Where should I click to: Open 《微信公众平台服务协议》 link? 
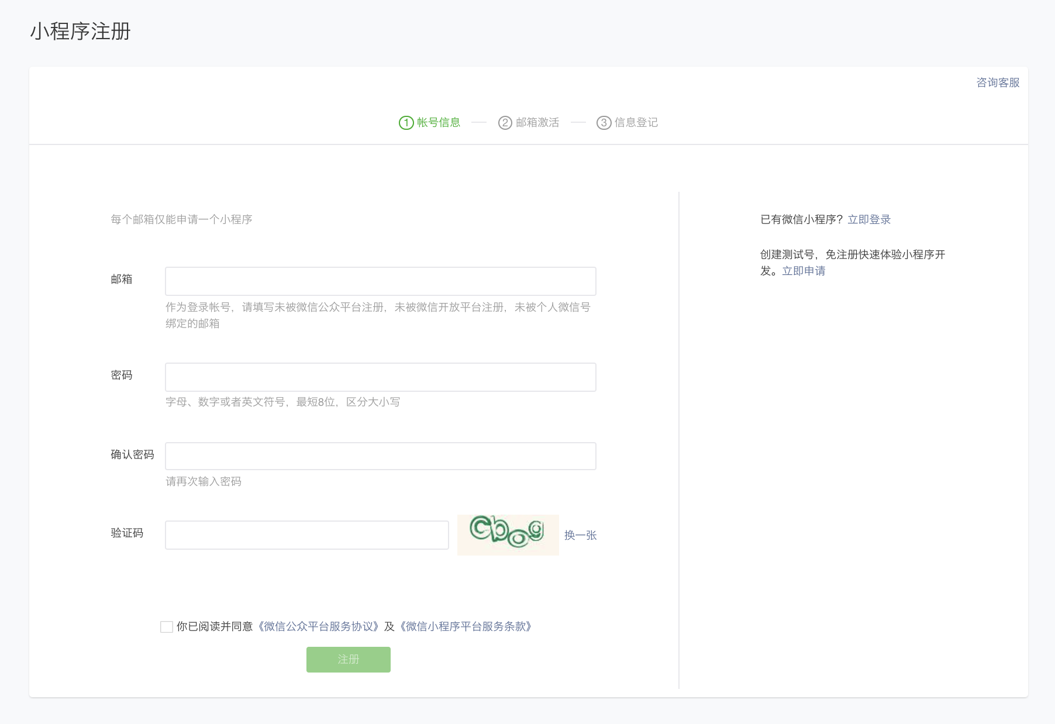(x=319, y=627)
